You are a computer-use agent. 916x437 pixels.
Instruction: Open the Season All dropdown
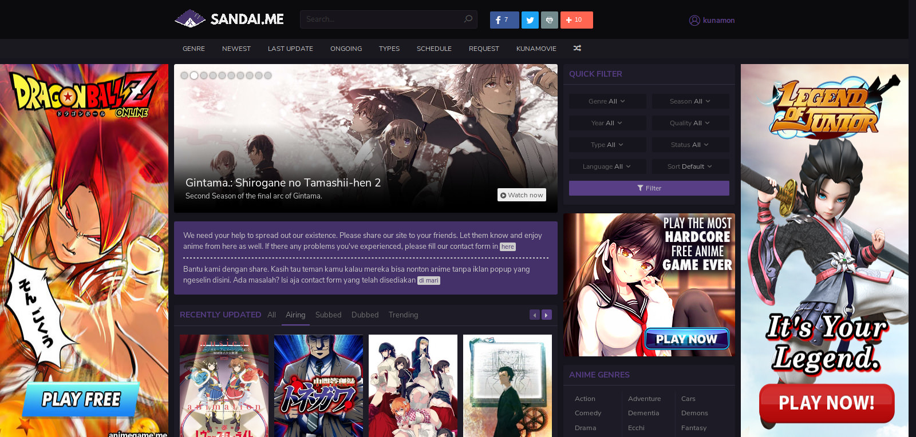click(x=690, y=101)
